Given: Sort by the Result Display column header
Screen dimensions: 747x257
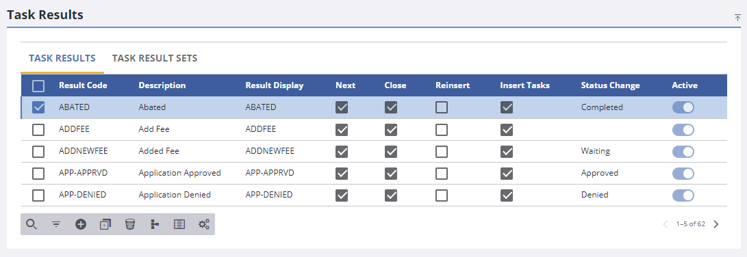Looking at the screenshot, I should point(275,85).
